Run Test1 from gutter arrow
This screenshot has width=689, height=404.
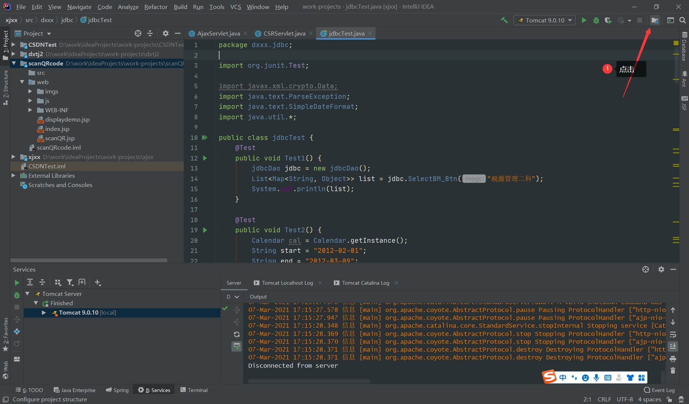[205, 158]
